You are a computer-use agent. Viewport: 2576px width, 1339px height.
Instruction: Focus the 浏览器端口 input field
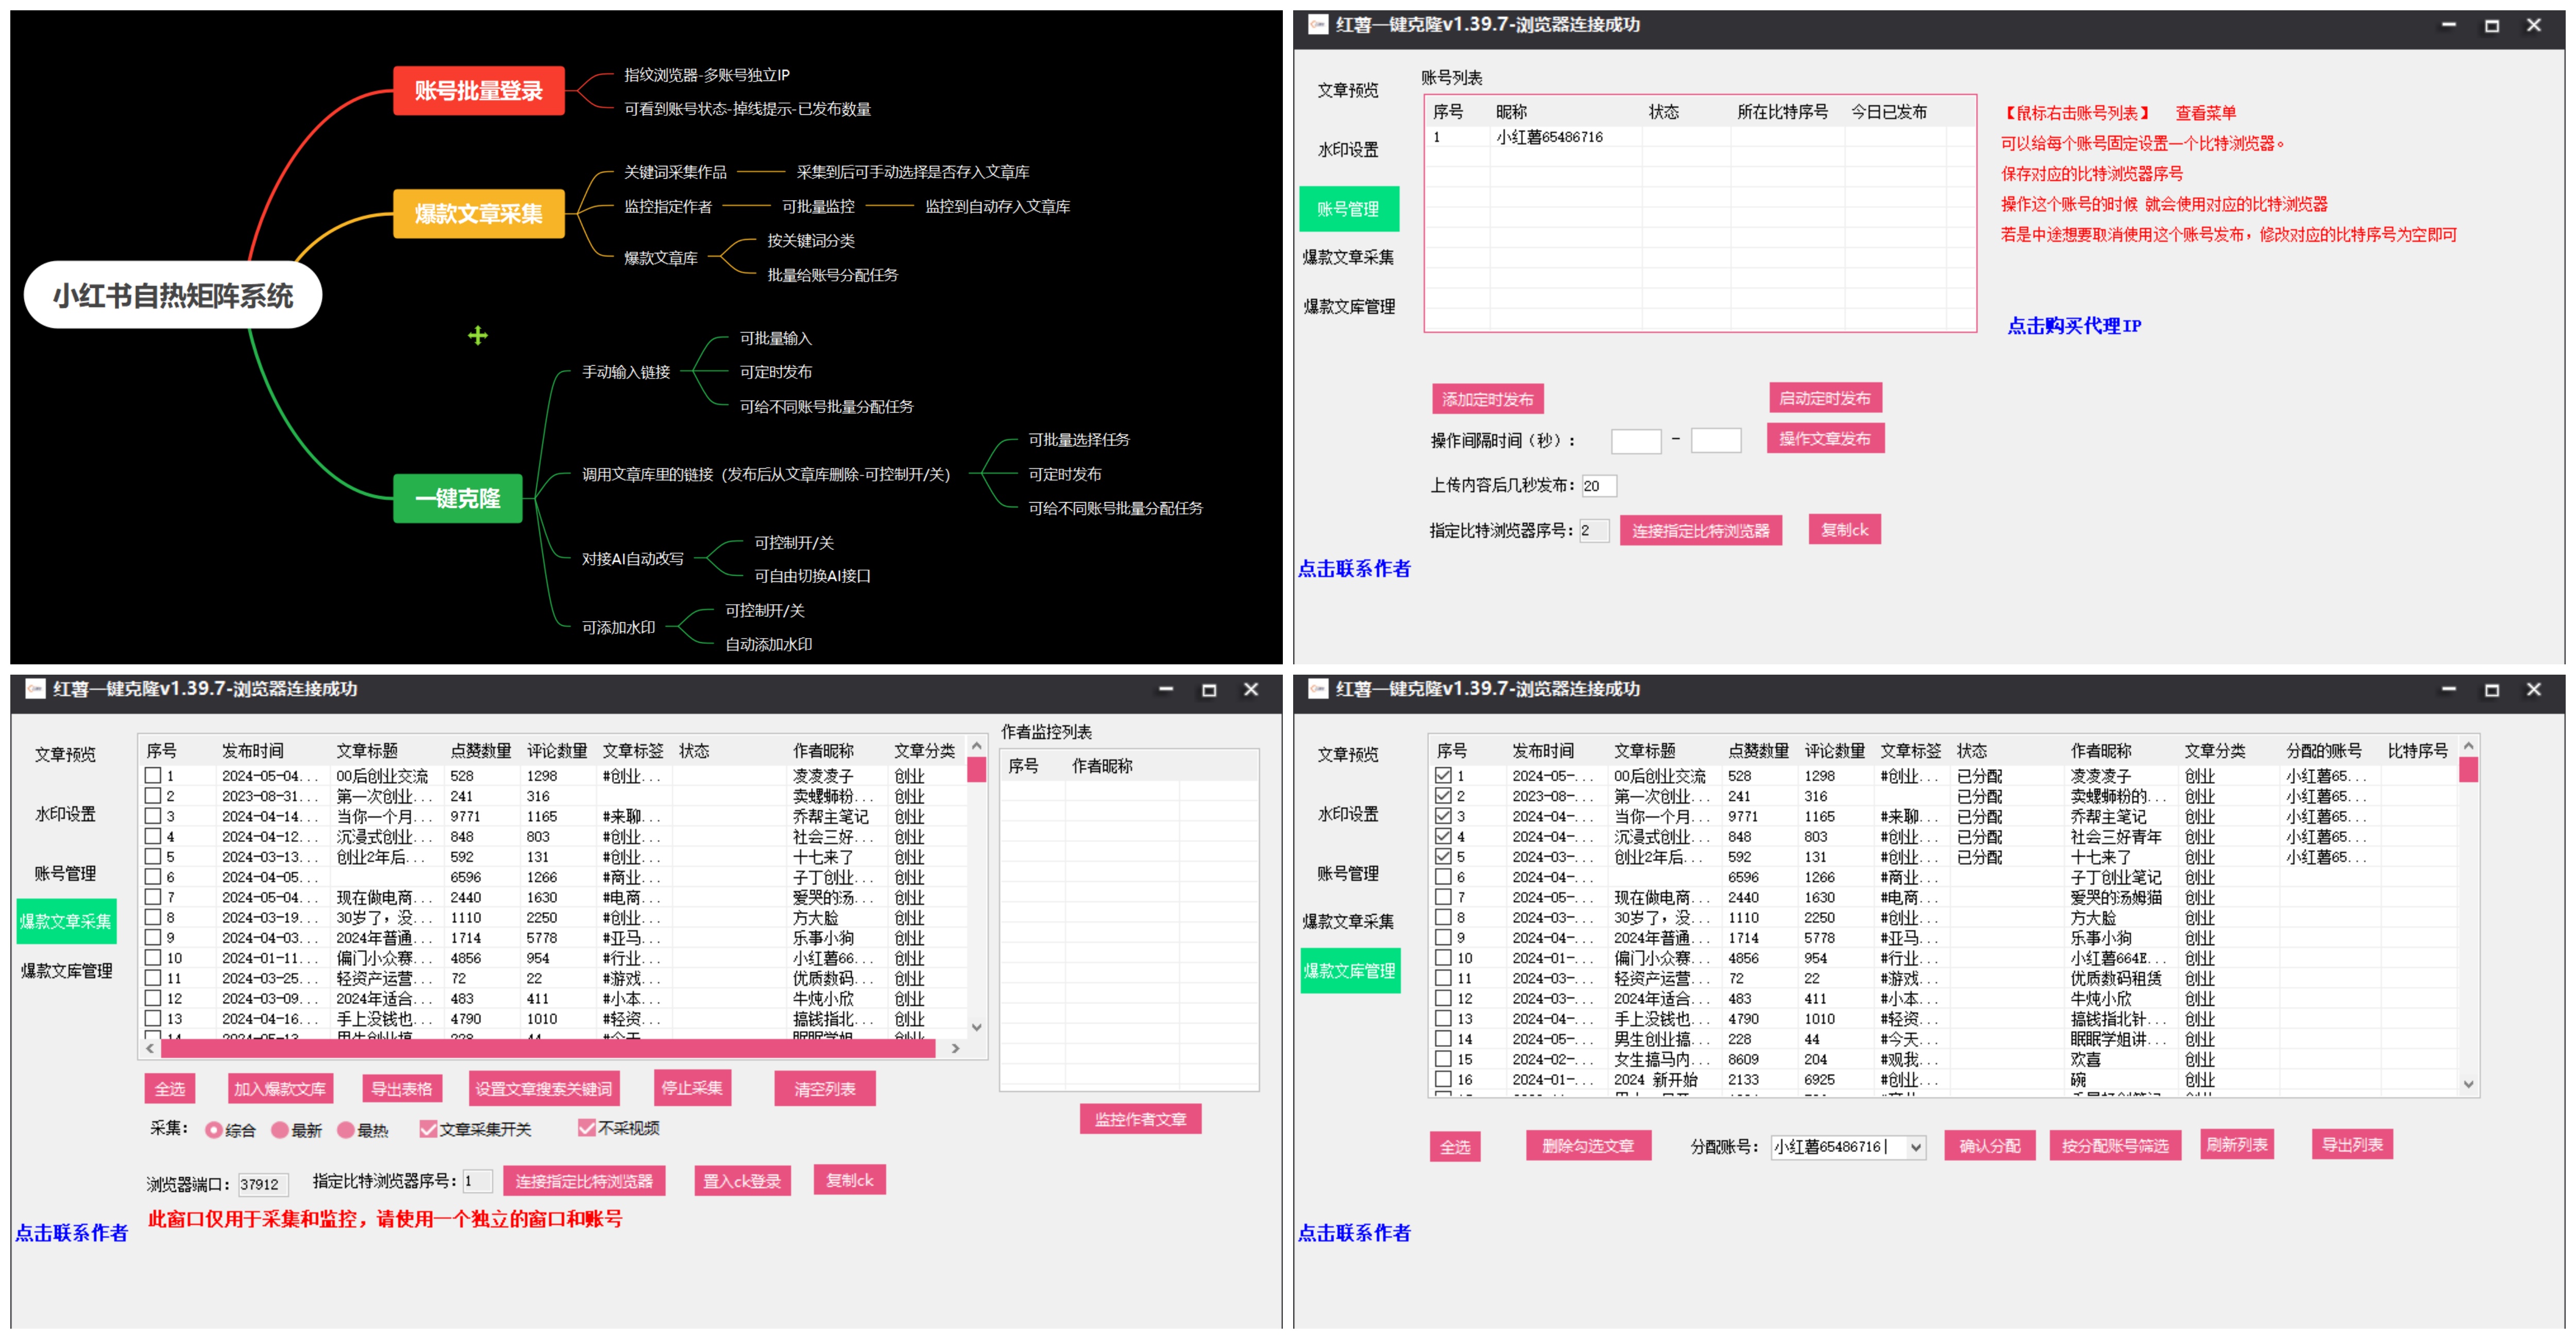click(263, 1184)
